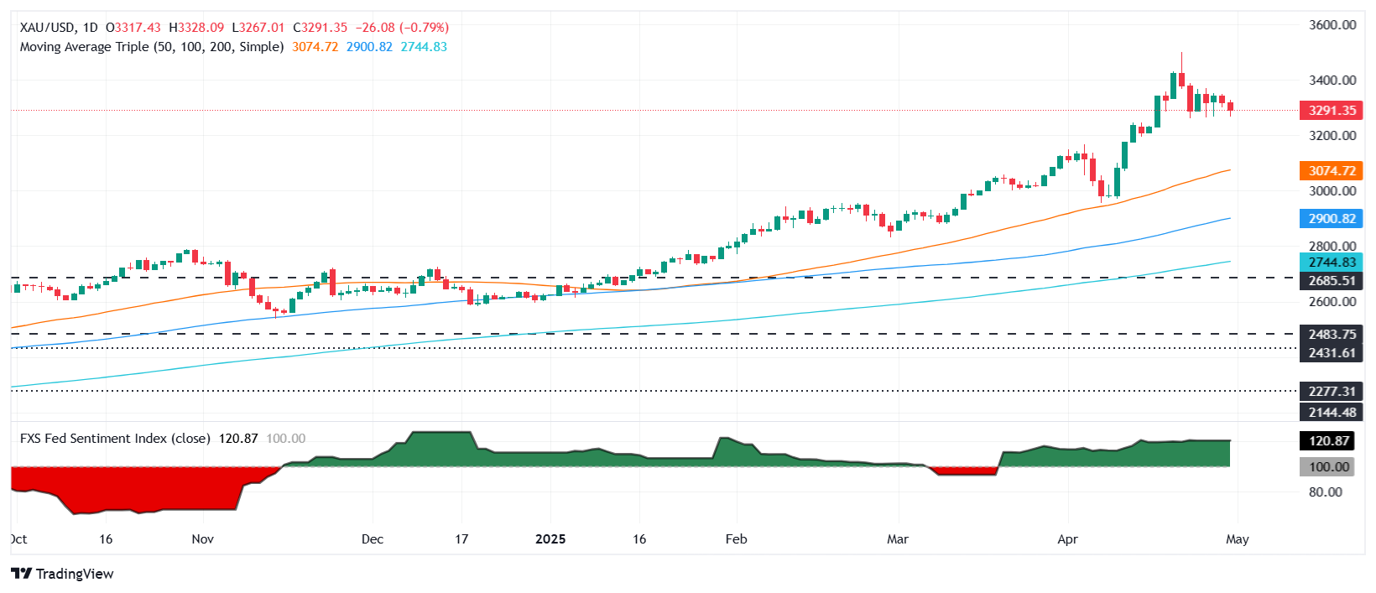Click the red current price label 3291.35

pos(1331,111)
